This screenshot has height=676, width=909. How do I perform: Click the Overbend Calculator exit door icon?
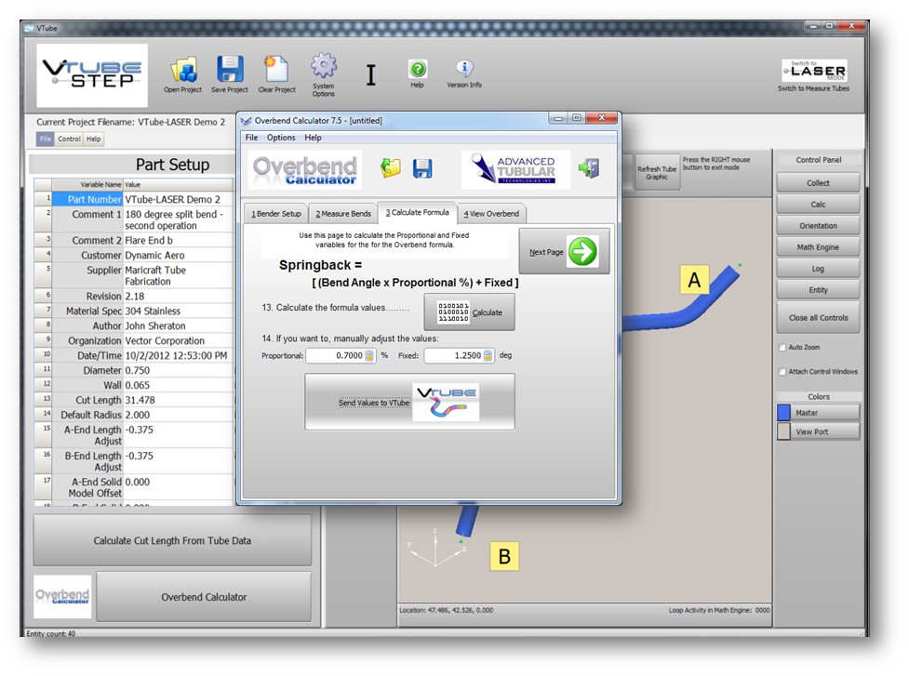tap(587, 168)
